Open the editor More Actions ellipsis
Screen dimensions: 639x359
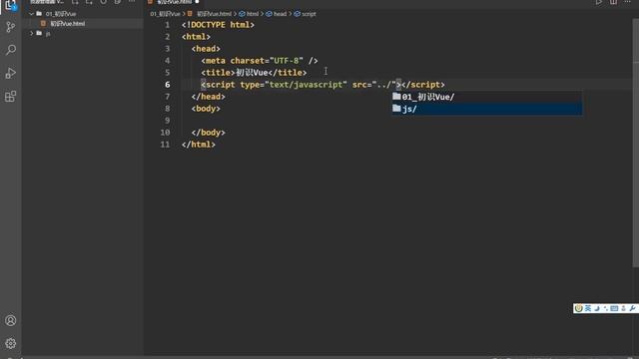(628, 2)
